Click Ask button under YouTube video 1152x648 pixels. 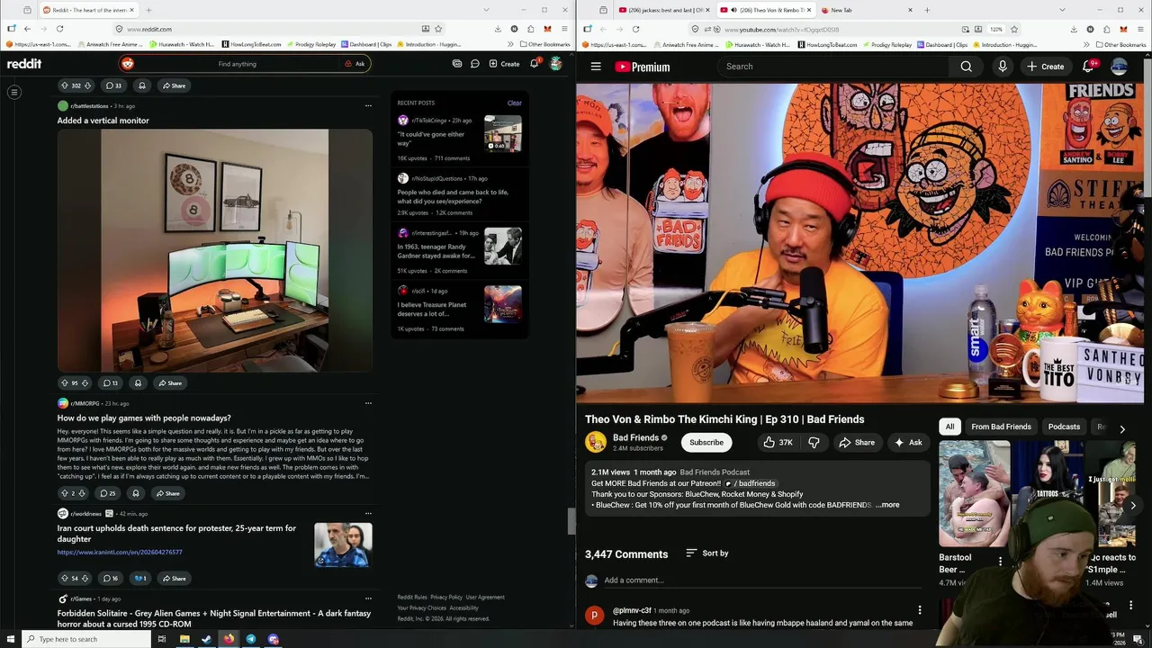(x=908, y=443)
